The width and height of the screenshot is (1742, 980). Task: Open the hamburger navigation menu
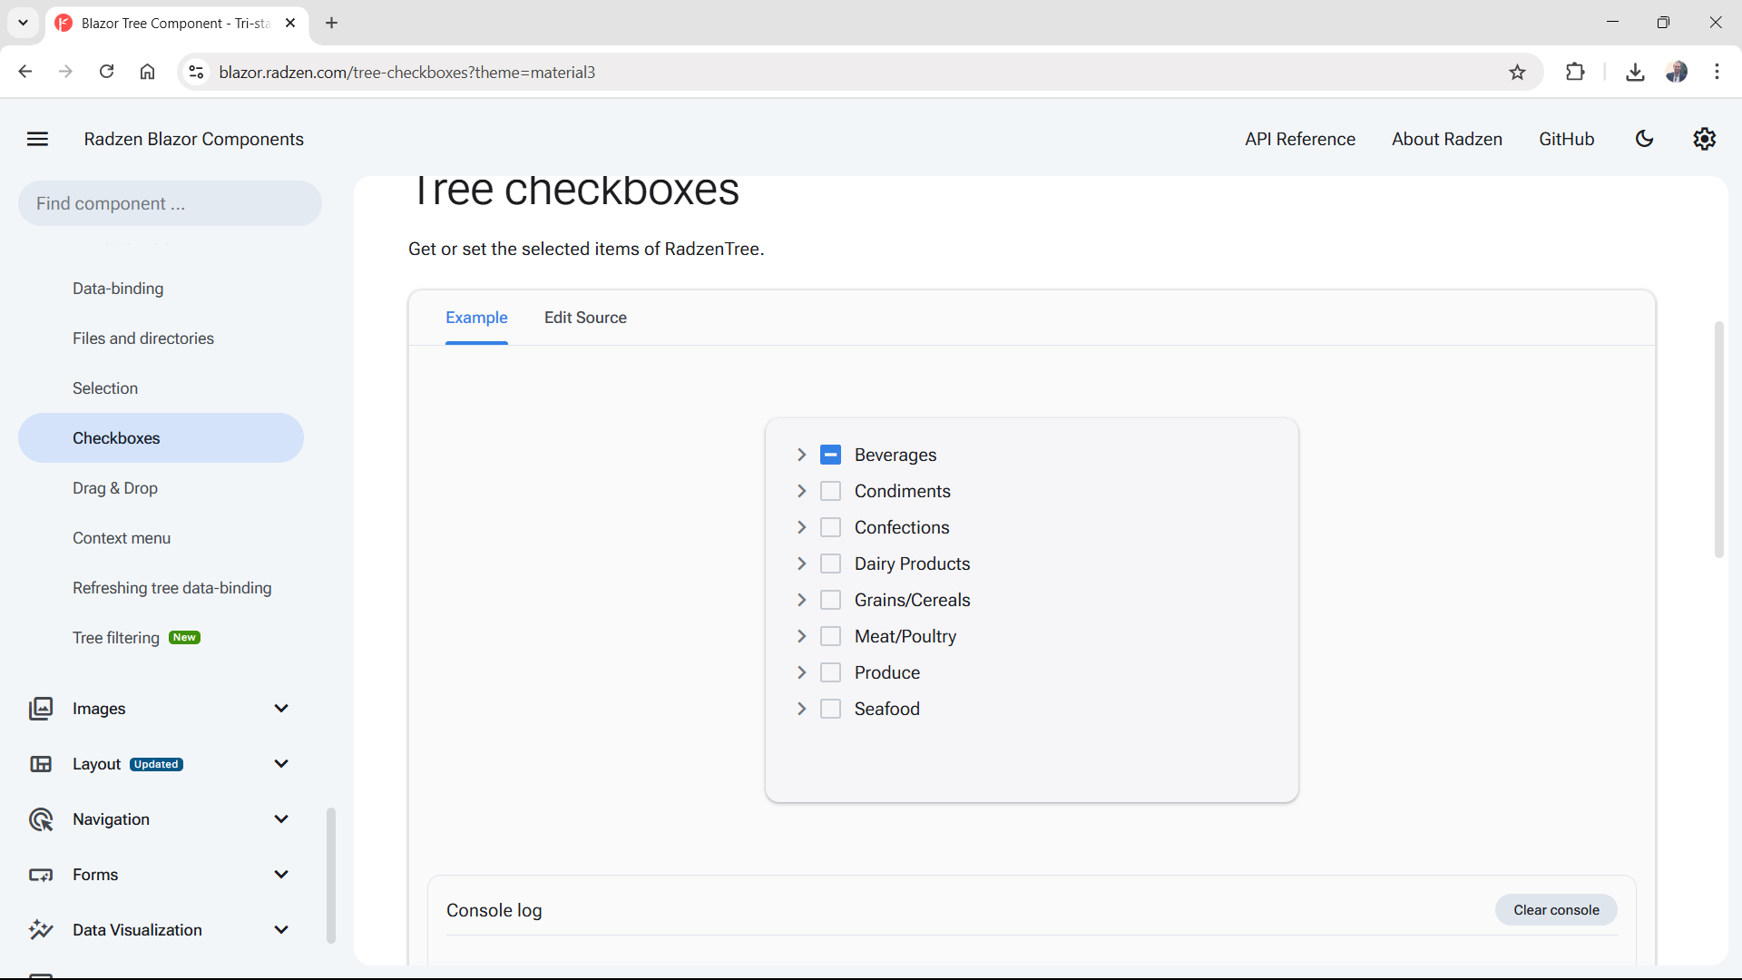click(x=37, y=139)
